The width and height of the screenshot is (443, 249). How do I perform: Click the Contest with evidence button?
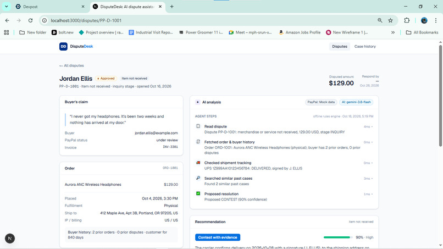click(x=218, y=237)
